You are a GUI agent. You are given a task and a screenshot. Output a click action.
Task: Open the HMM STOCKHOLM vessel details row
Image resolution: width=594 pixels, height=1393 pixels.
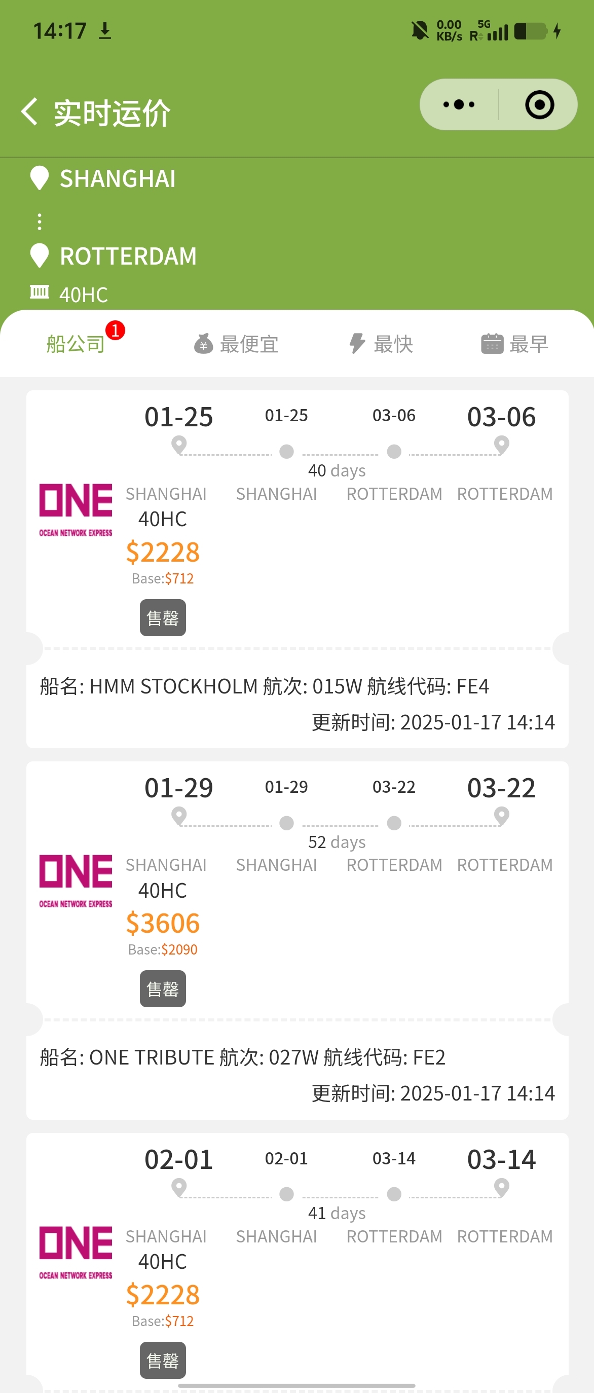pyautogui.click(x=264, y=686)
